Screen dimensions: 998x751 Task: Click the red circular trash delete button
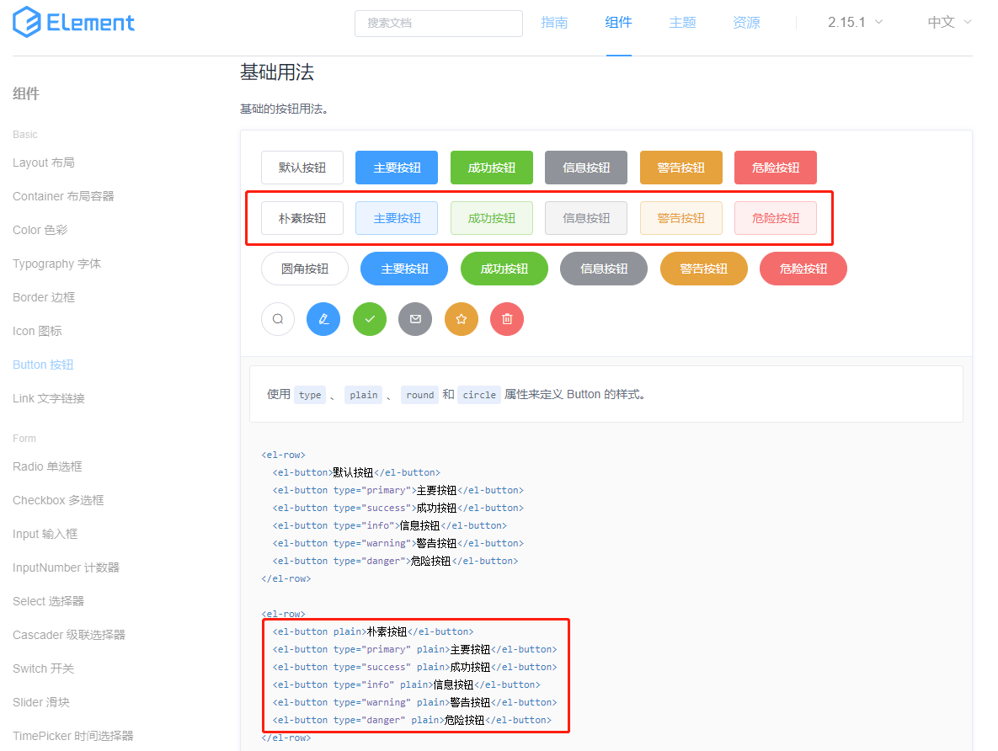point(507,319)
